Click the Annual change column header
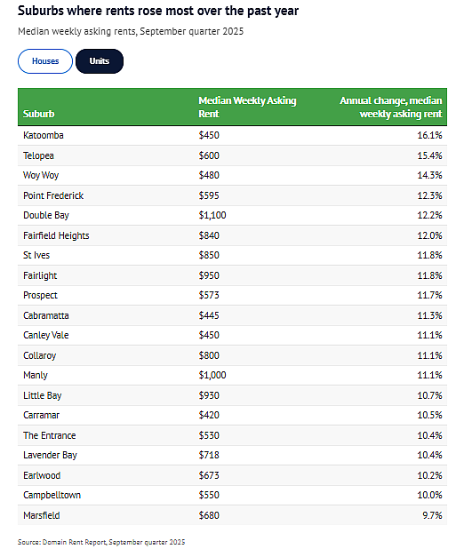472x549 pixels. pyautogui.click(x=391, y=107)
